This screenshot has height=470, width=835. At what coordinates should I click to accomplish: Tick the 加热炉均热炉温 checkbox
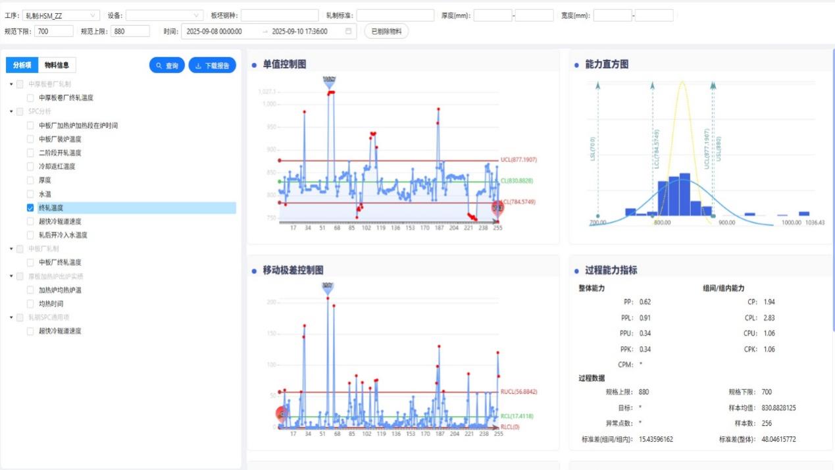point(30,290)
